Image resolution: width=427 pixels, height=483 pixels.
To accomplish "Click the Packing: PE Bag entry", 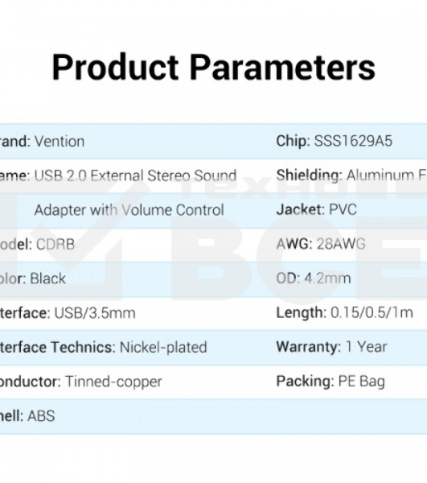I will pos(331,382).
